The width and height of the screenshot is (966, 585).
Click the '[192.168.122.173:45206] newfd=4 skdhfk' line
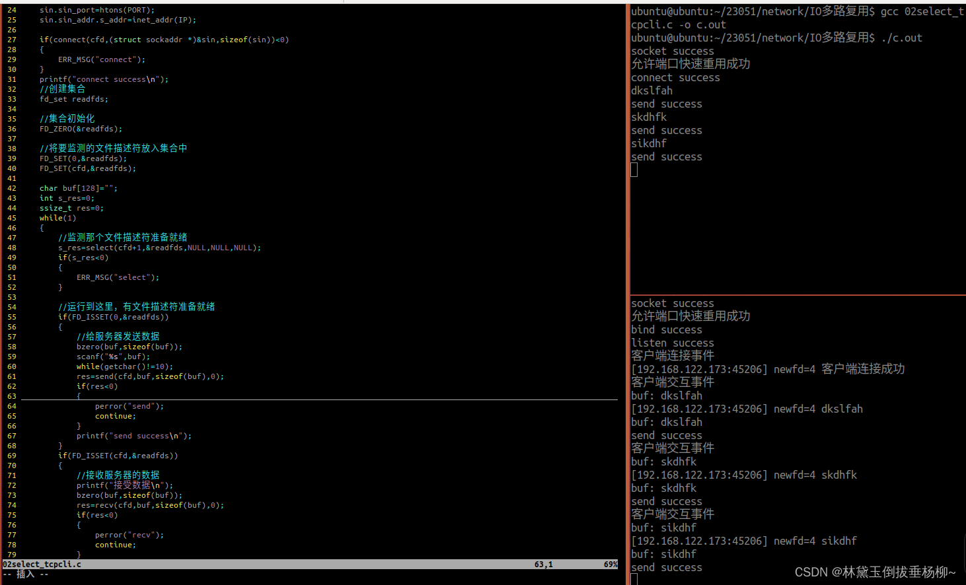[x=744, y=475]
